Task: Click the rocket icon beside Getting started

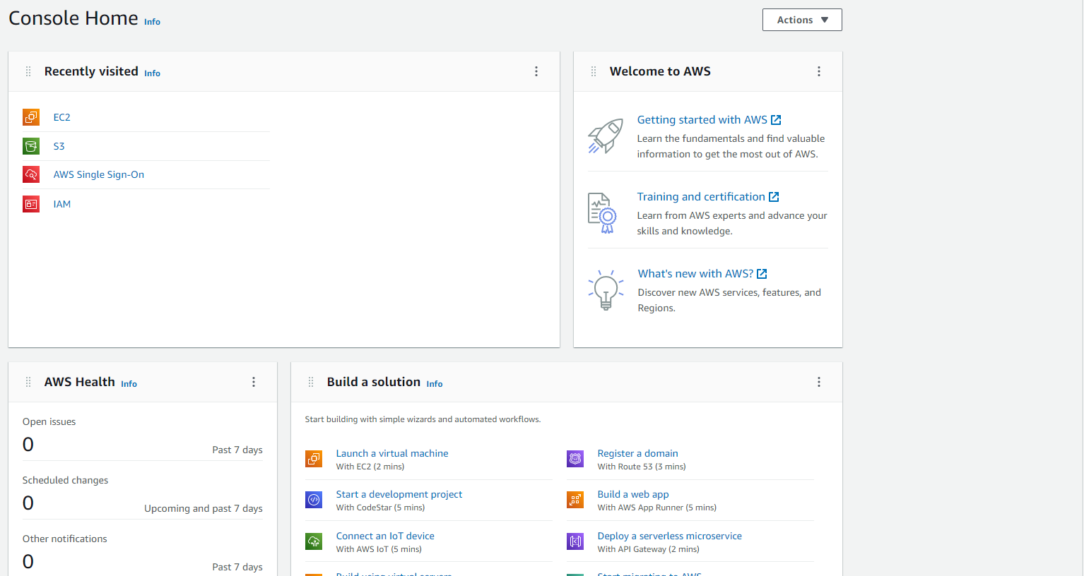Action: point(606,136)
